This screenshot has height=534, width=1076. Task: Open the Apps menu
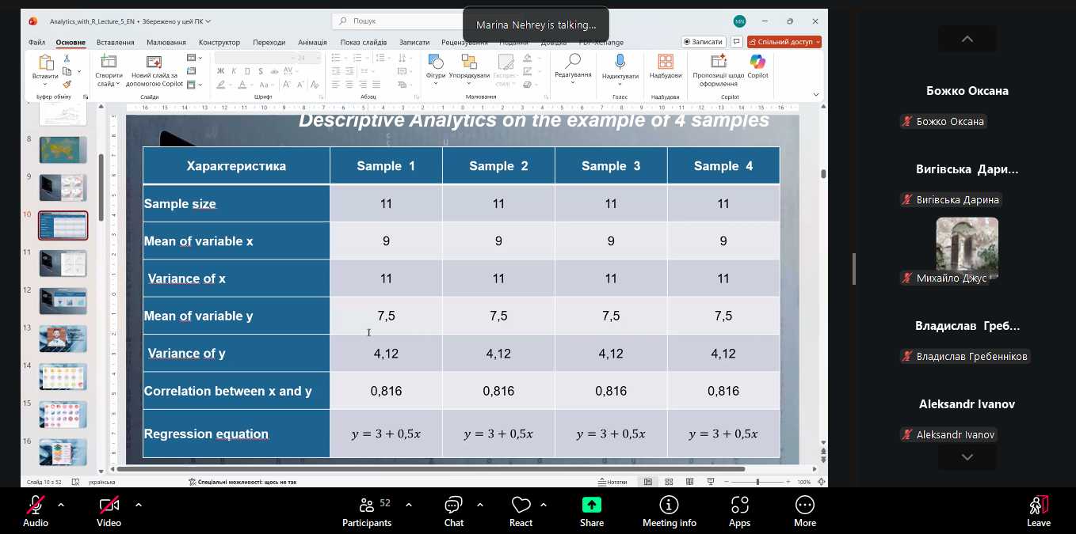[x=739, y=510]
